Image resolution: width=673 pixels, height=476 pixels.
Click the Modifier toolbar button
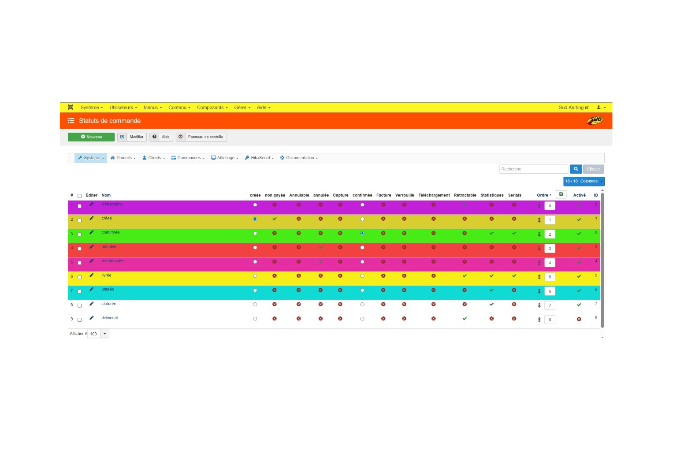(x=132, y=137)
